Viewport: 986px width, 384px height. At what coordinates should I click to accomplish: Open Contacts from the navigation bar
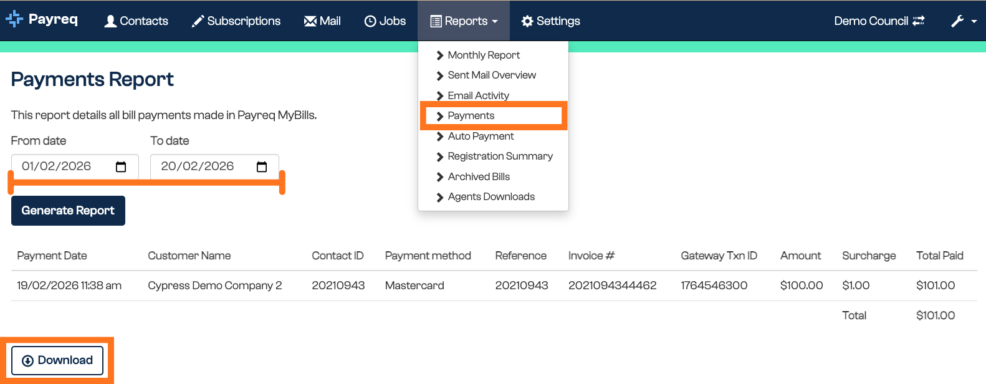click(136, 21)
